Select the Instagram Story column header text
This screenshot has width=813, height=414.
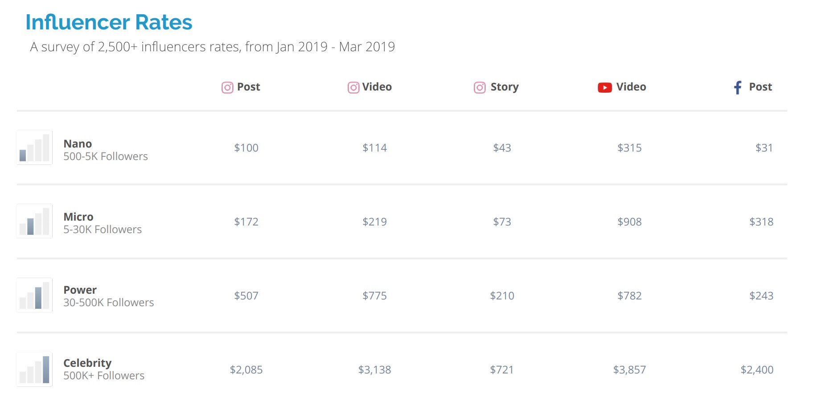(505, 87)
